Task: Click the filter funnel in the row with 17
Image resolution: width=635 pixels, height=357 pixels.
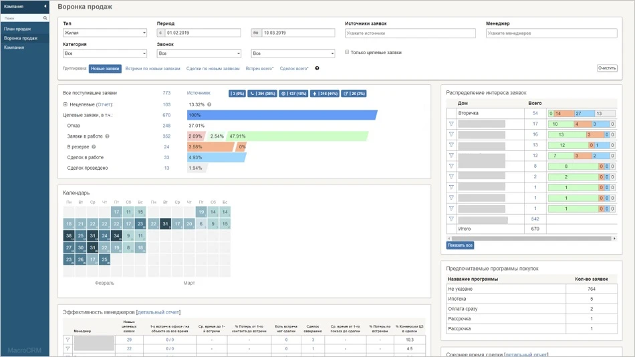Action: pyautogui.click(x=451, y=124)
